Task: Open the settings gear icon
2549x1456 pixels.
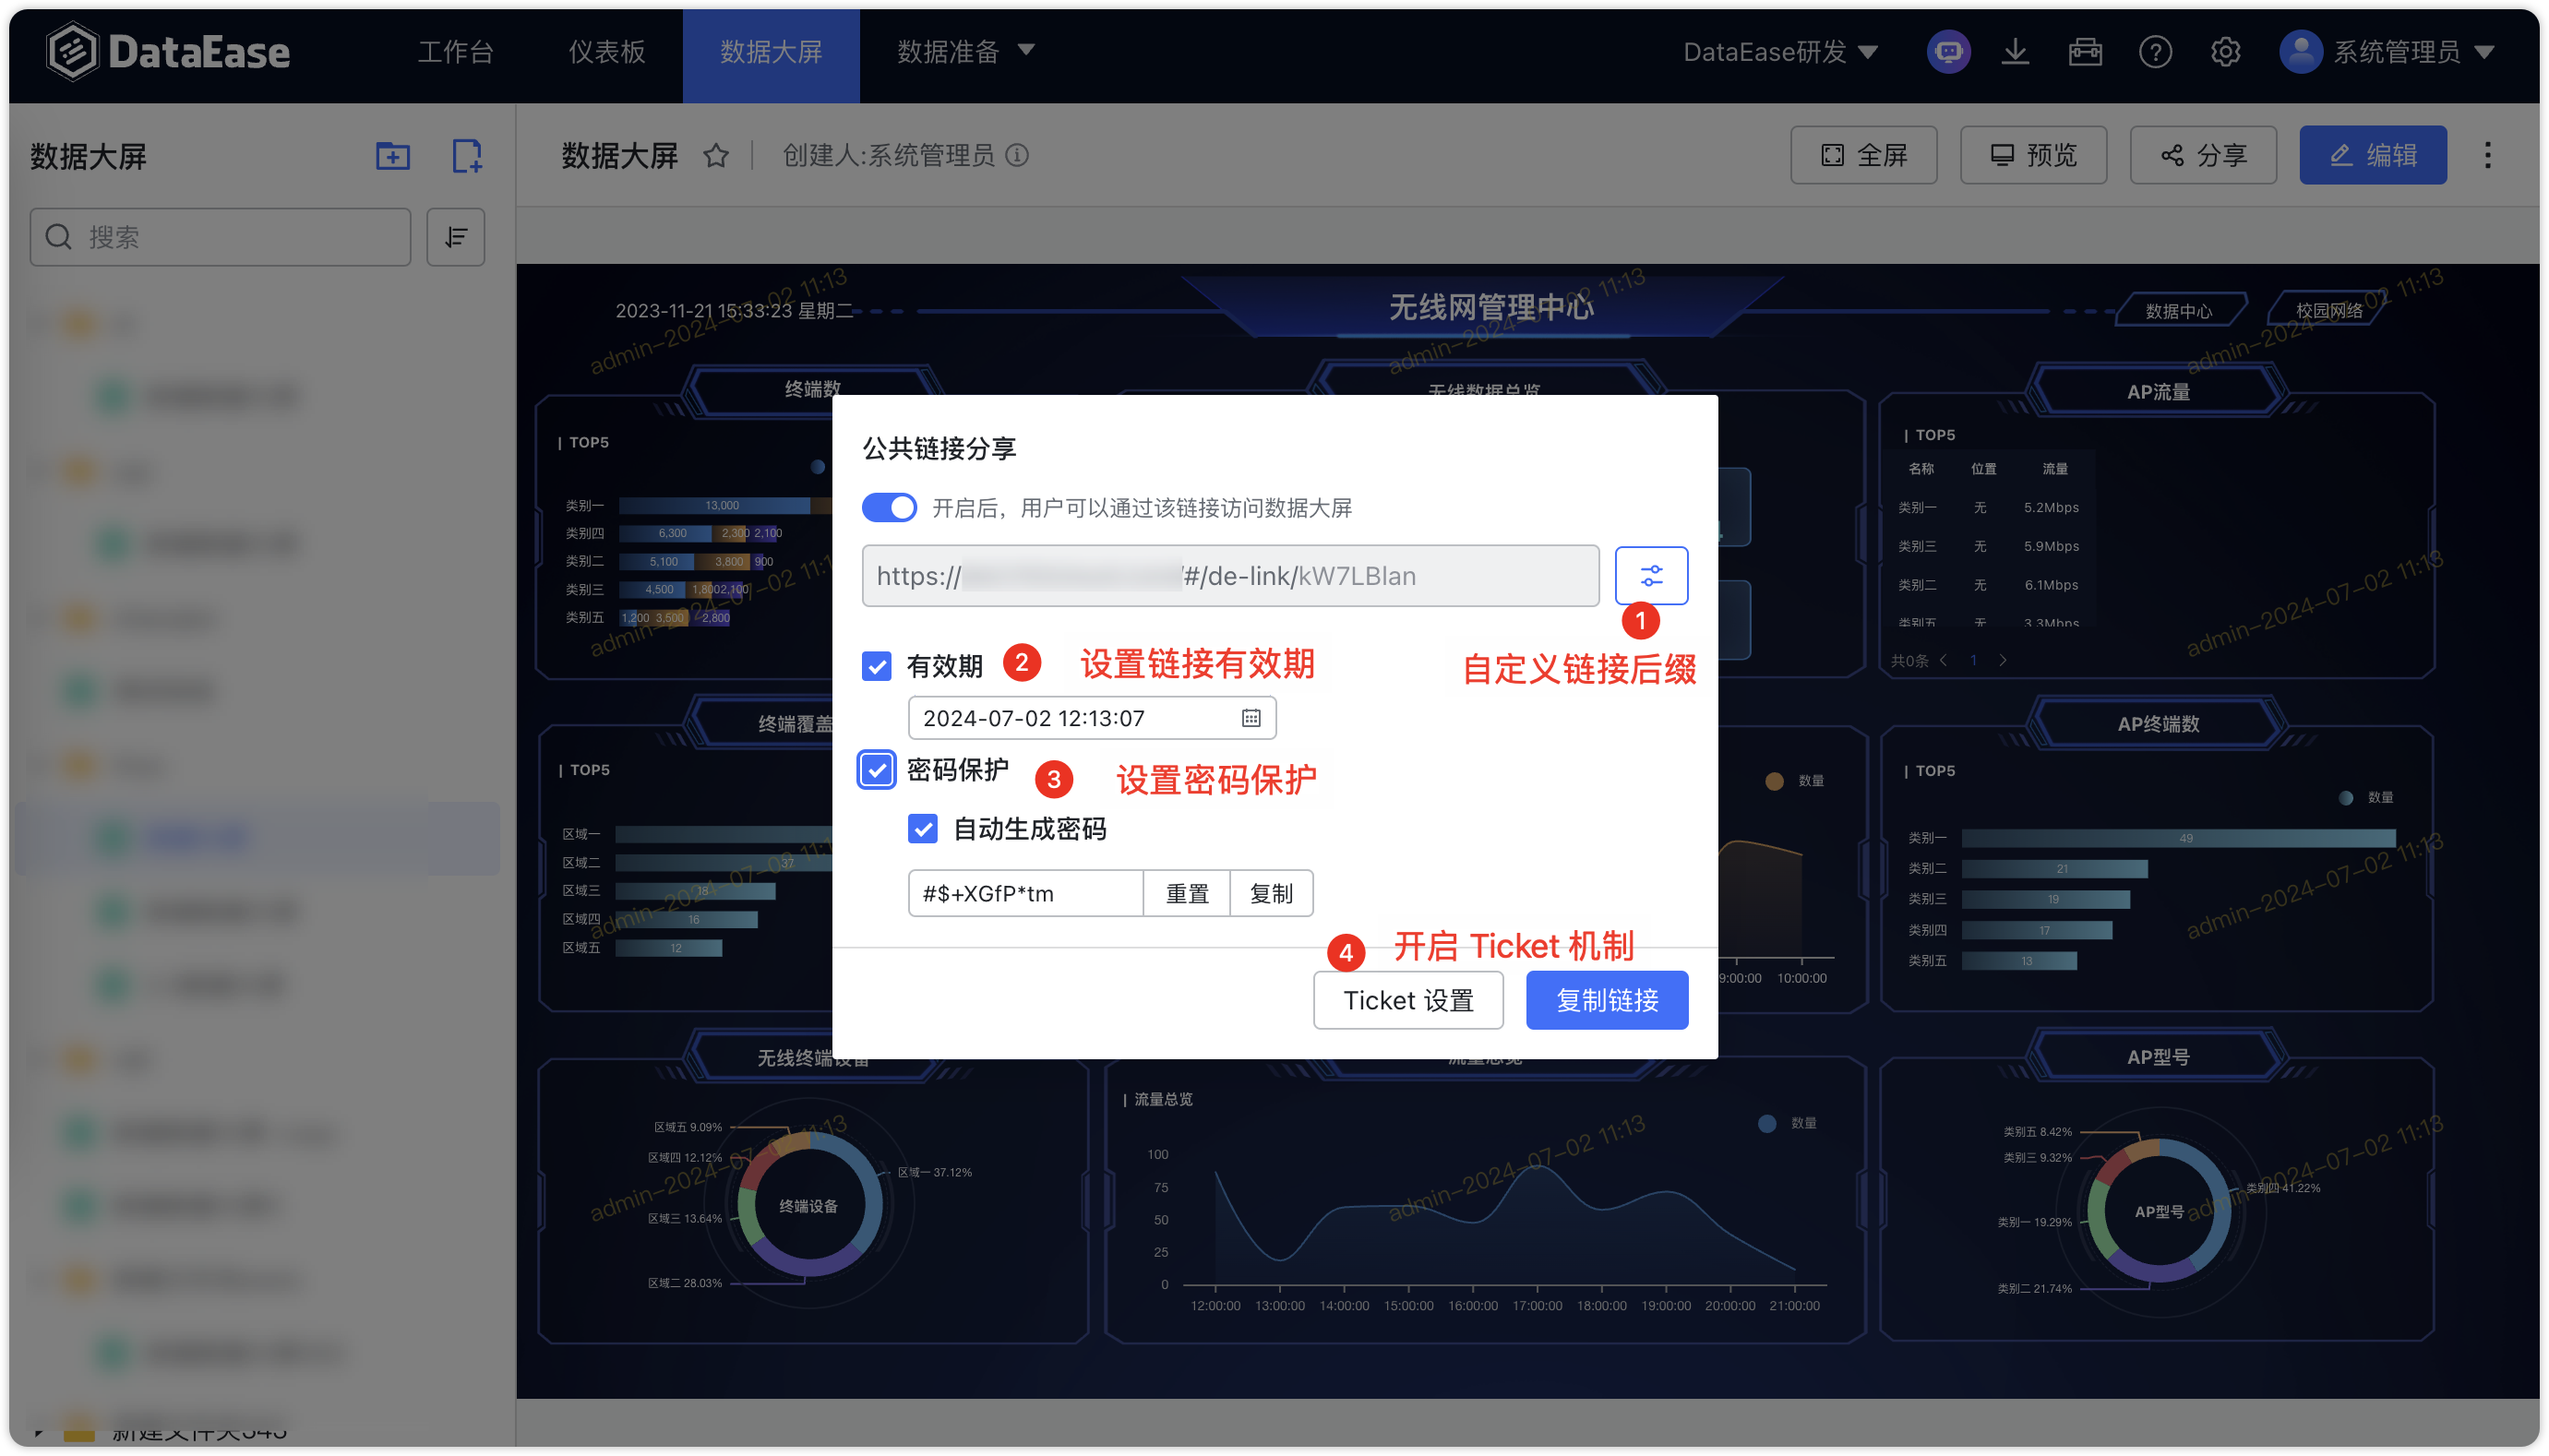Action: [2225, 51]
